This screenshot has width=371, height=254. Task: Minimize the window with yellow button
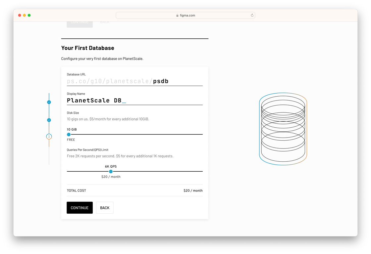click(x=25, y=15)
